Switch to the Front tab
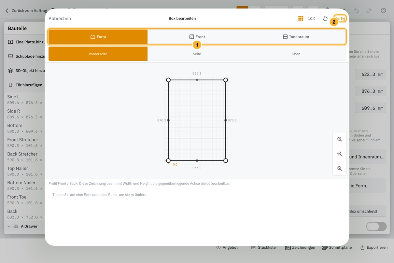The width and height of the screenshot is (394, 263). pyautogui.click(x=197, y=37)
